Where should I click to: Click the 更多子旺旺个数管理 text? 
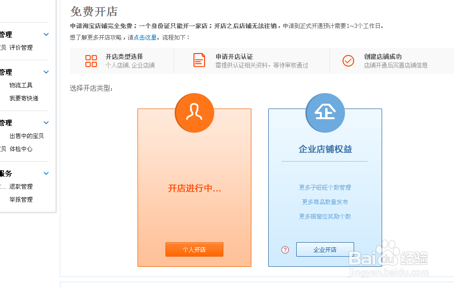325,188
